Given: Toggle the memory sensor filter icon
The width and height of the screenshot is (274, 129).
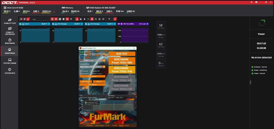Looking at the screenshot, I should [x=67, y=19].
